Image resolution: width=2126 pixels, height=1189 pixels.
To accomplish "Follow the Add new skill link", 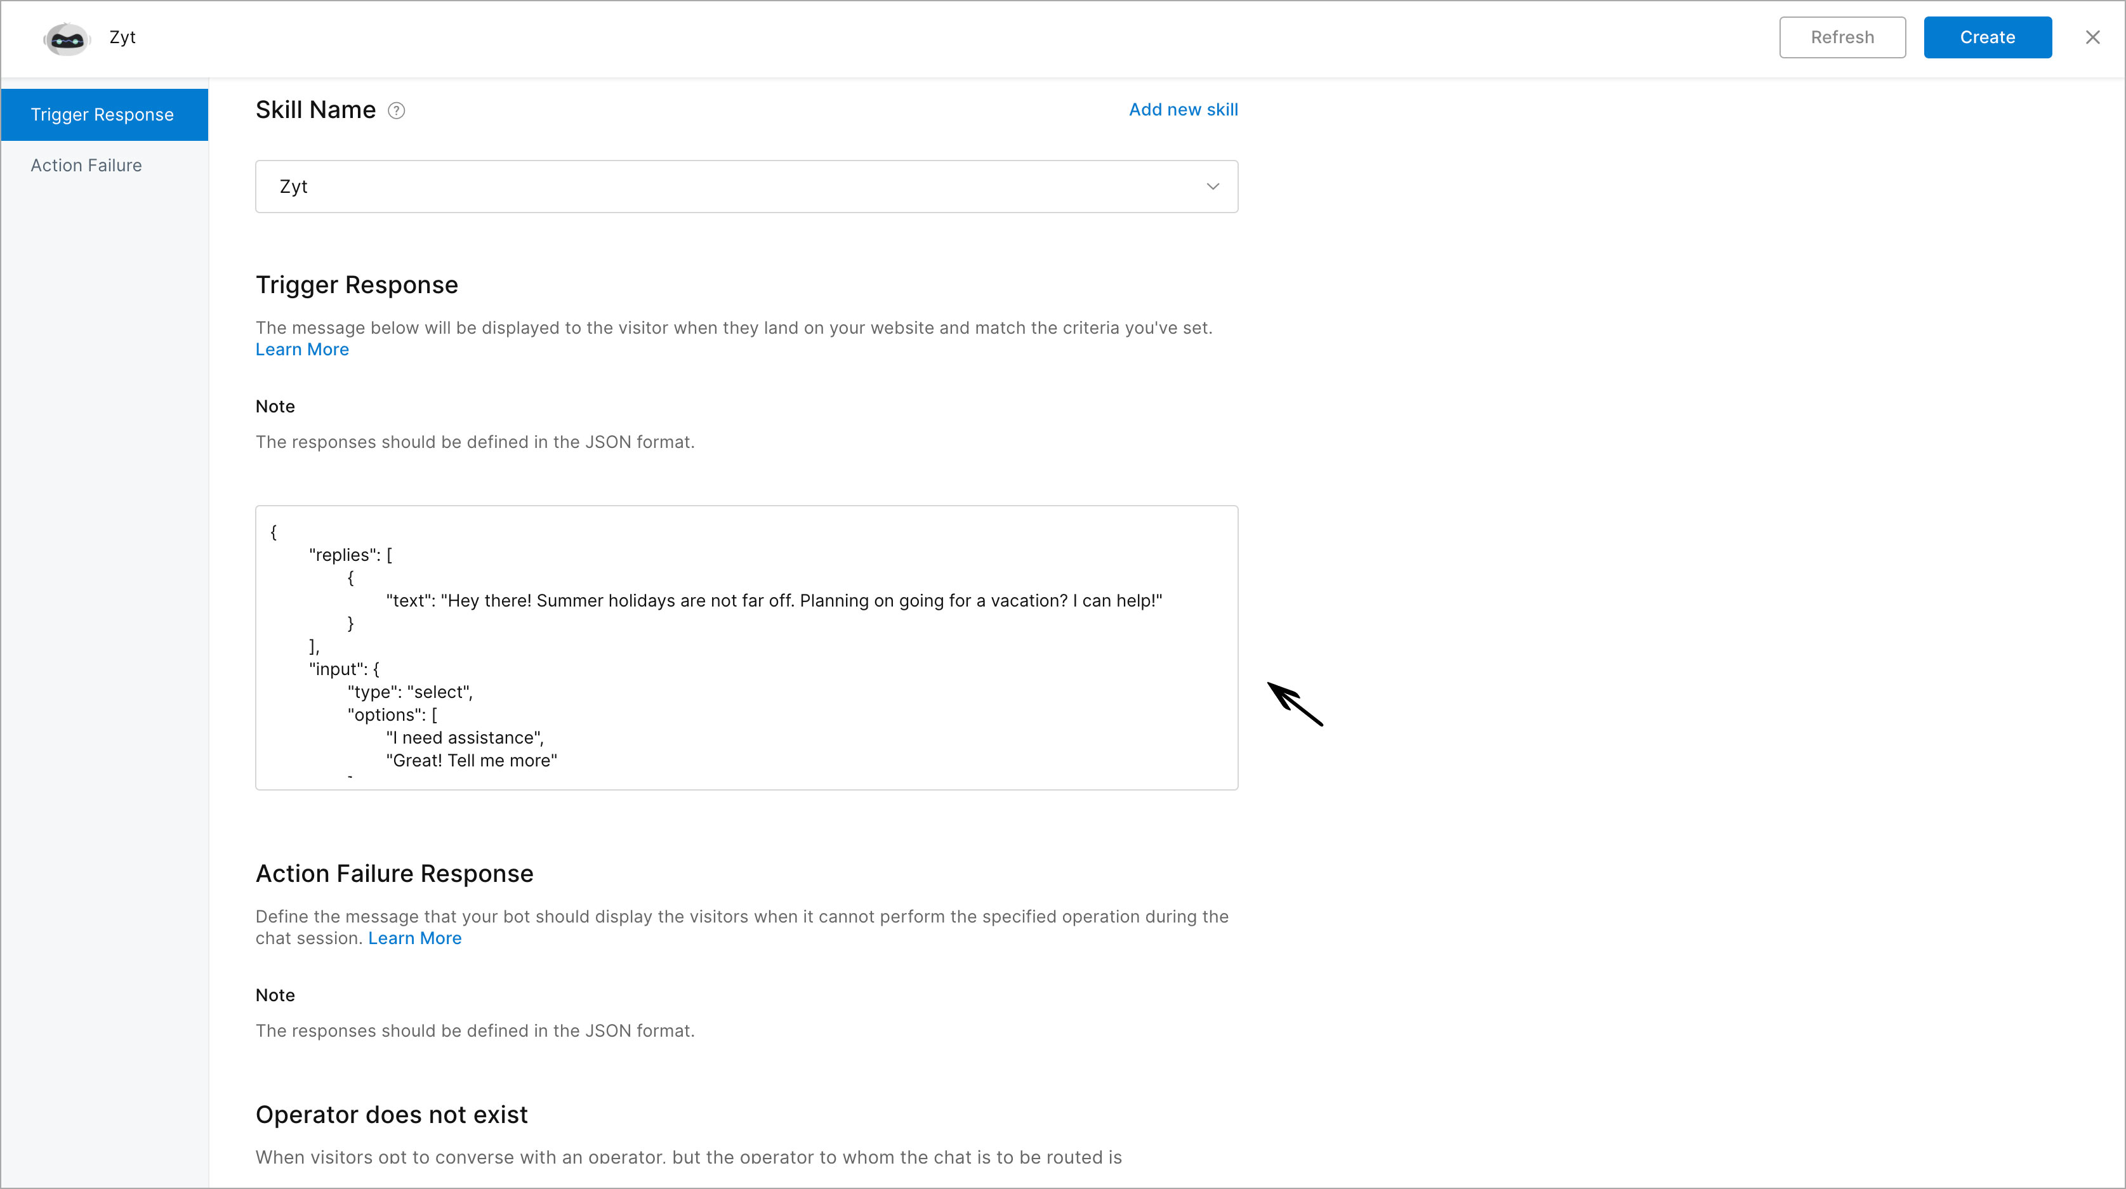I will [1183, 110].
